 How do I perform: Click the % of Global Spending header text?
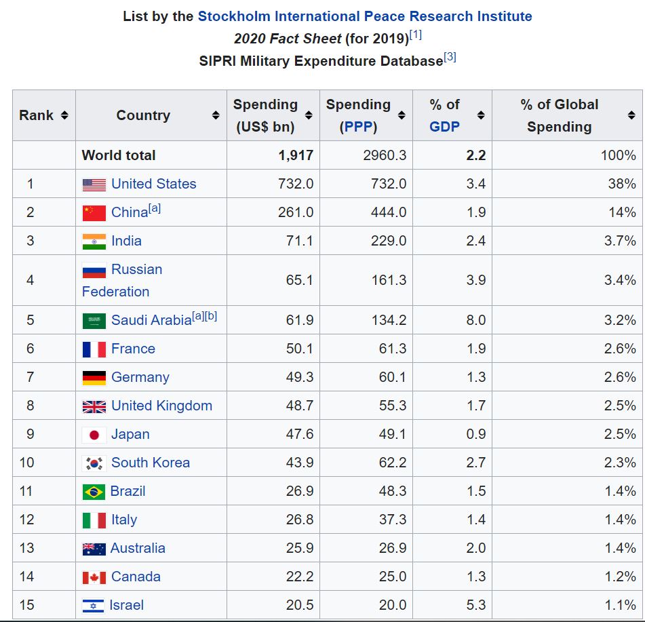pyautogui.click(x=560, y=115)
